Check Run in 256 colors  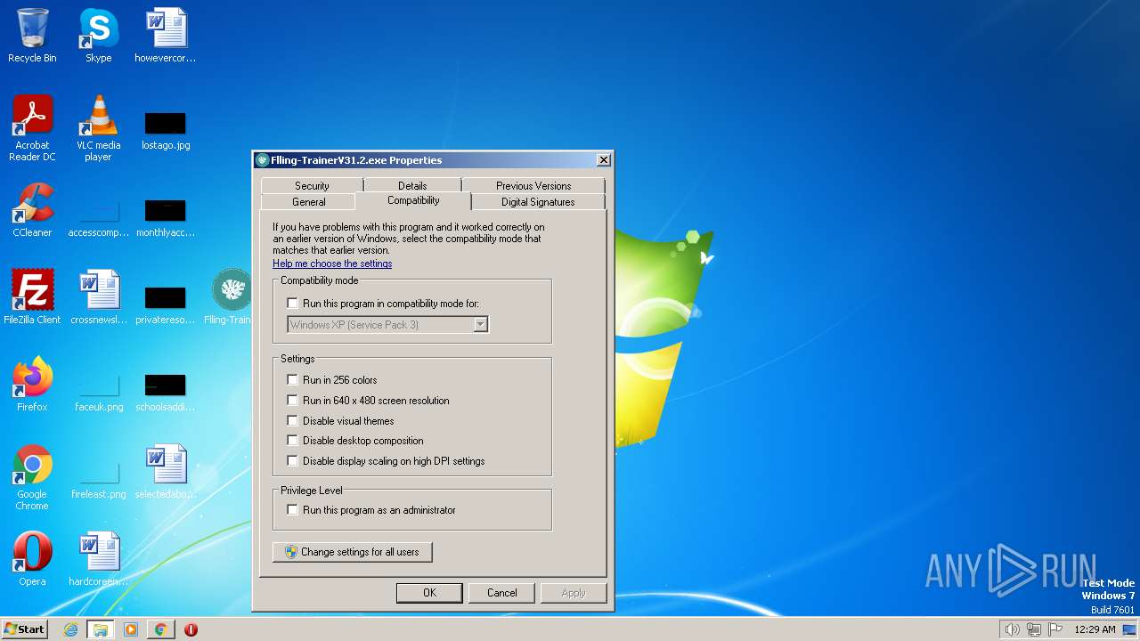tap(292, 380)
